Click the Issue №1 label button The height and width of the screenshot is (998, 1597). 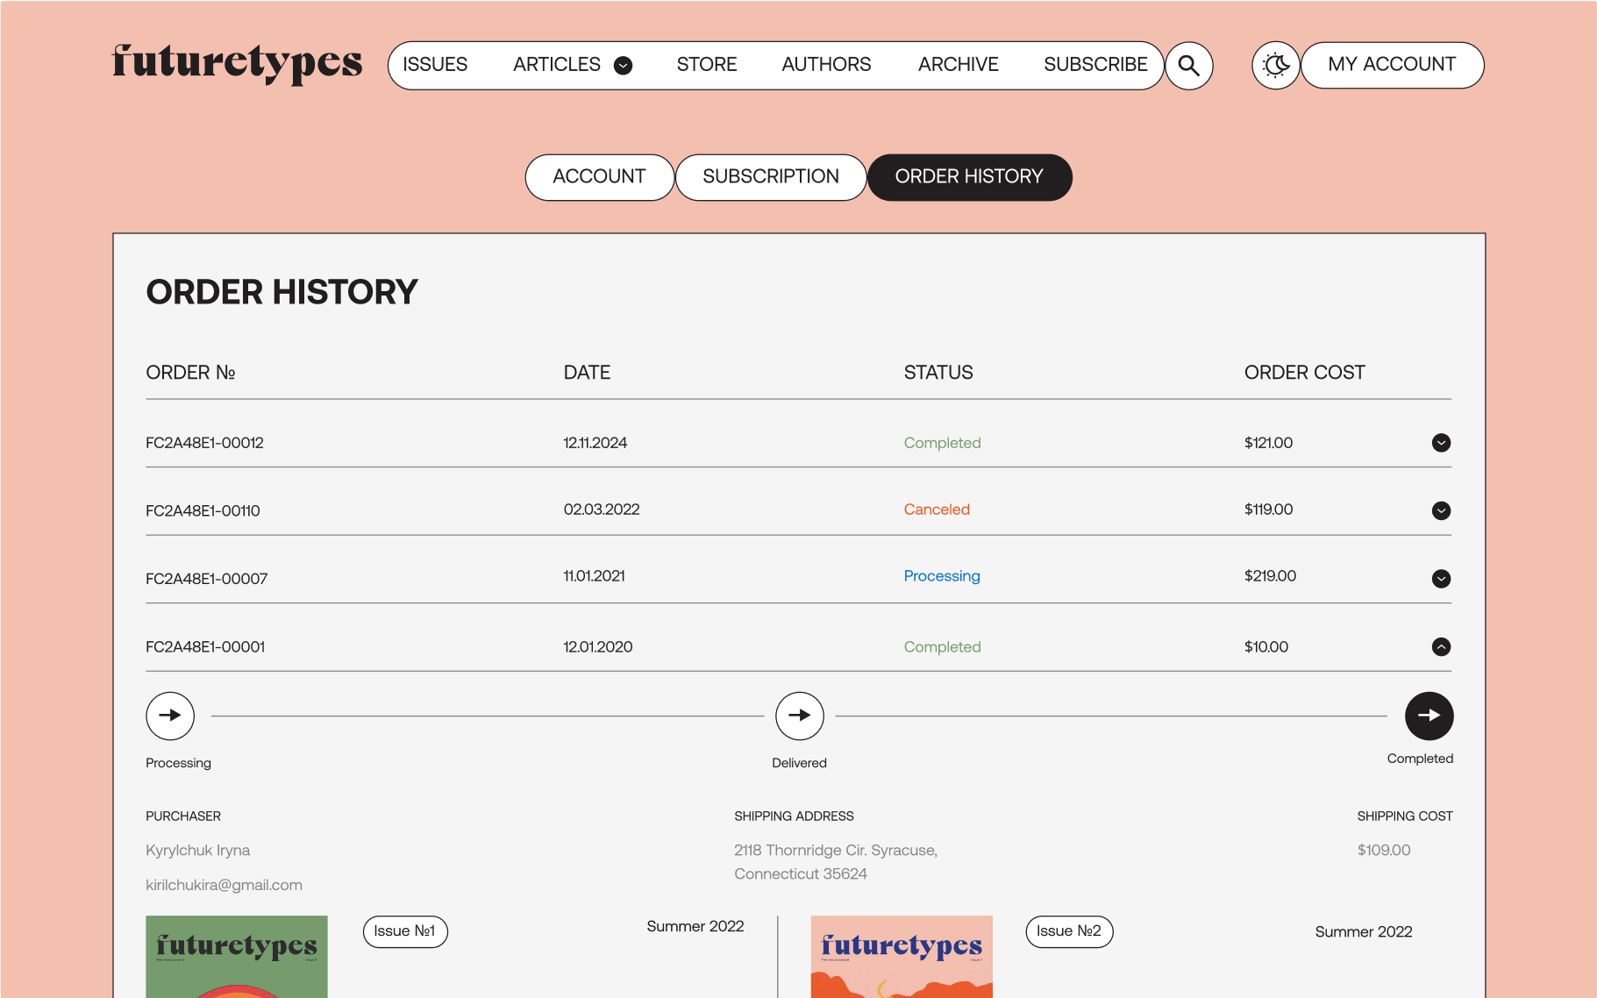pos(404,931)
